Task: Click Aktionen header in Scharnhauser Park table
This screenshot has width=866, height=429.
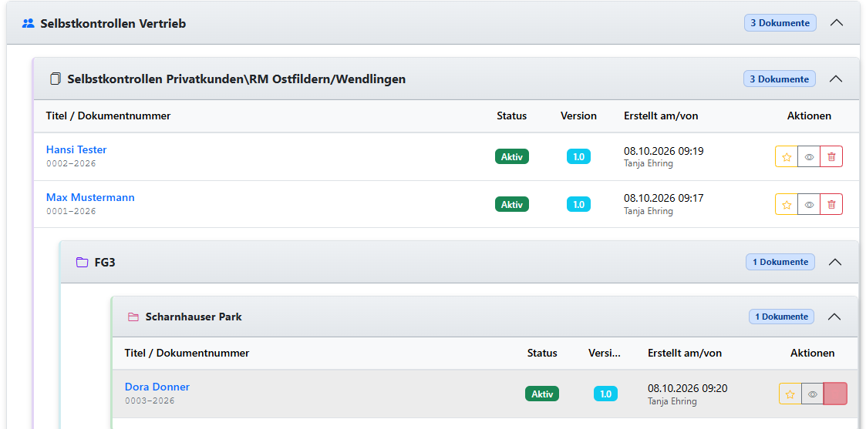Action: coord(813,353)
